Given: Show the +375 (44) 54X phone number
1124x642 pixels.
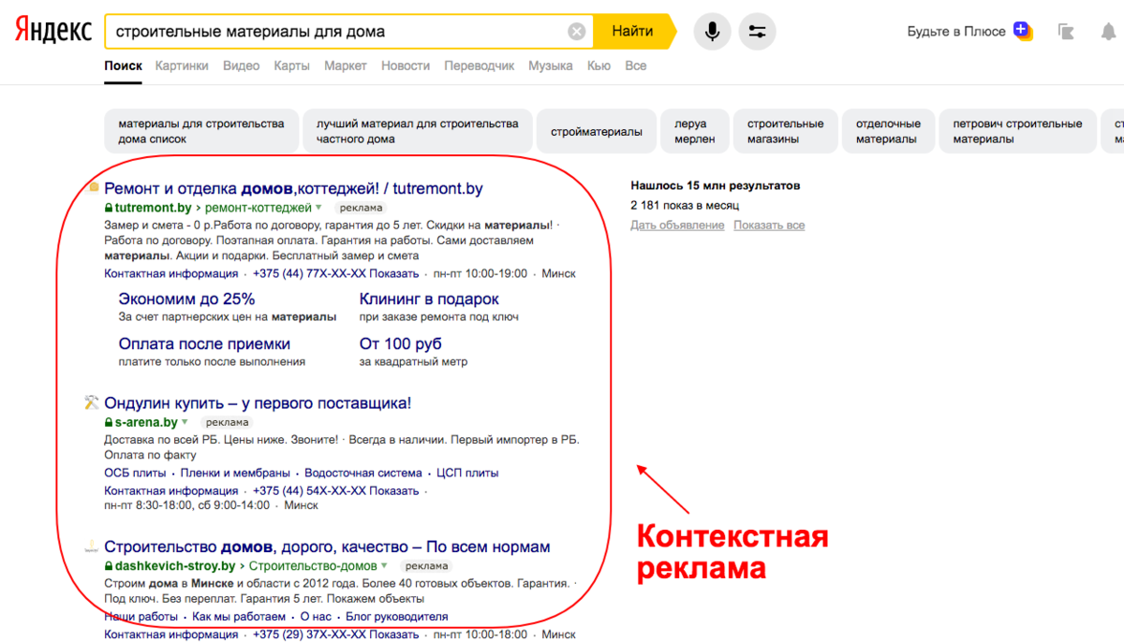Looking at the screenshot, I should click(335, 490).
